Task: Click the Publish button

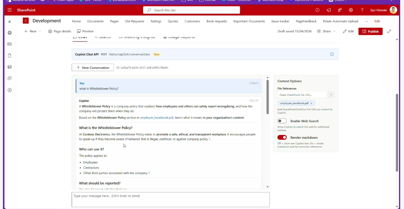Action: click(x=370, y=31)
